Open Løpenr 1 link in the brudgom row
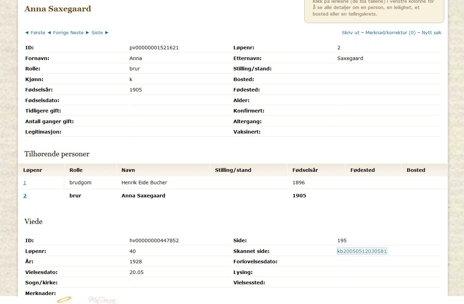Image resolution: width=464 pixels, height=304 pixels. 25,183
